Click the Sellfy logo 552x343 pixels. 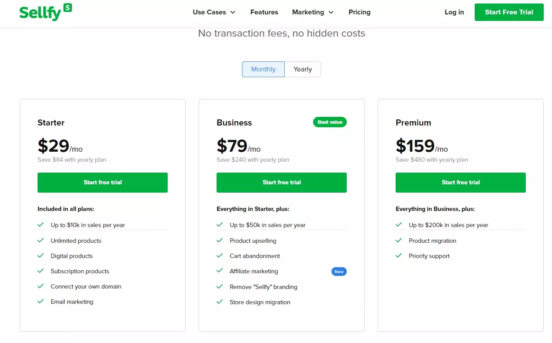click(45, 12)
